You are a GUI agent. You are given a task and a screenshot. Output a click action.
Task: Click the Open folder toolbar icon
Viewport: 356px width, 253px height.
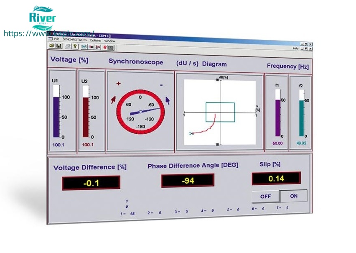click(x=52, y=46)
